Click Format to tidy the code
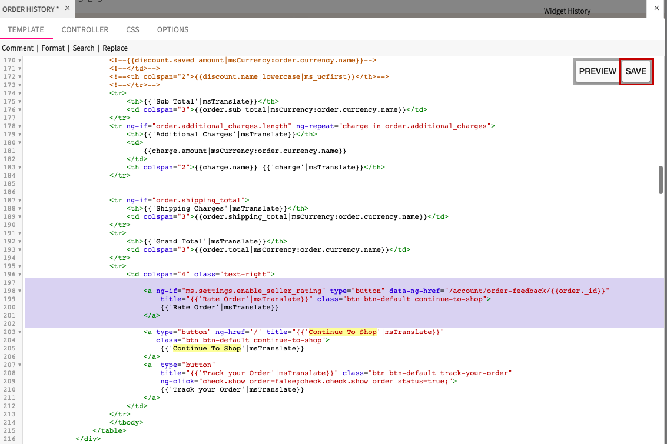Viewport: 667px width, 444px height. [53, 48]
